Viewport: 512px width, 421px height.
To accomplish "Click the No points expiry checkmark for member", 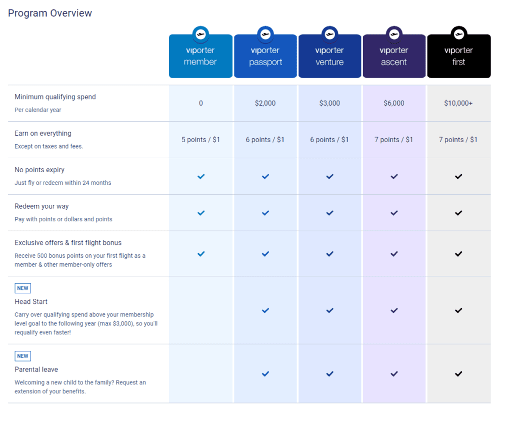I will tap(200, 176).
